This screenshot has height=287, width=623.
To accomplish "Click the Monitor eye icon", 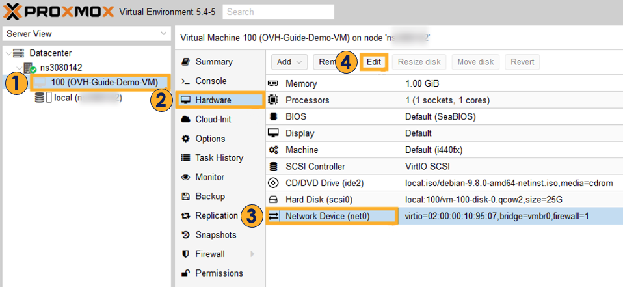I will point(185,177).
